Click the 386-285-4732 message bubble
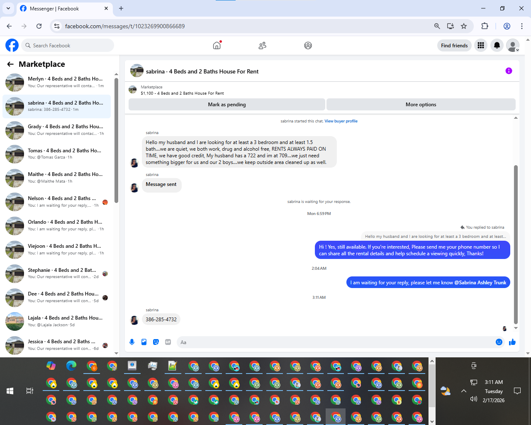The image size is (531, 425). [x=161, y=320]
